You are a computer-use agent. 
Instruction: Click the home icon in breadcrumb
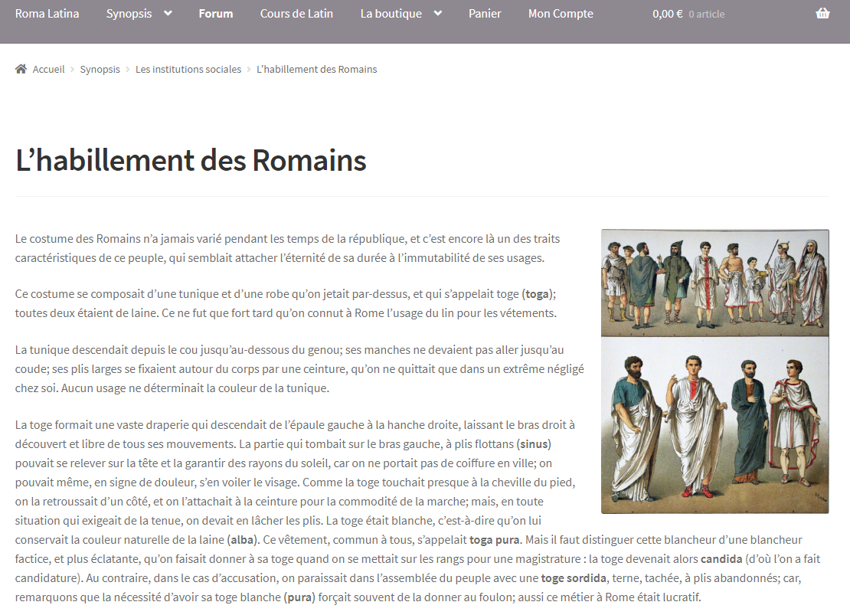tap(21, 69)
